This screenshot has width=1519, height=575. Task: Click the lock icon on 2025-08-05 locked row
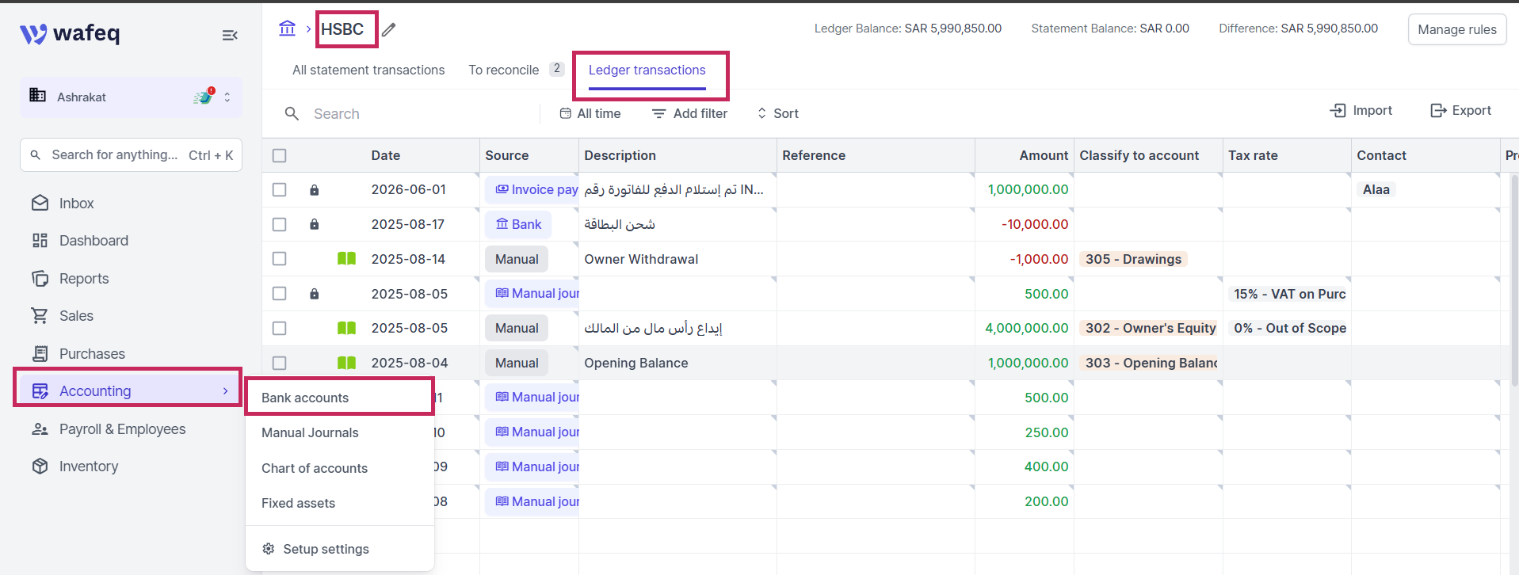(x=315, y=294)
